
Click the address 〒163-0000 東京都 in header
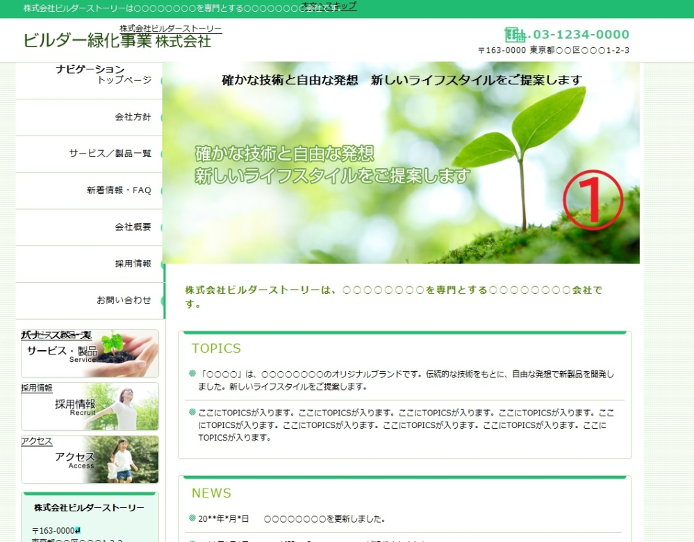coord(554,51)
